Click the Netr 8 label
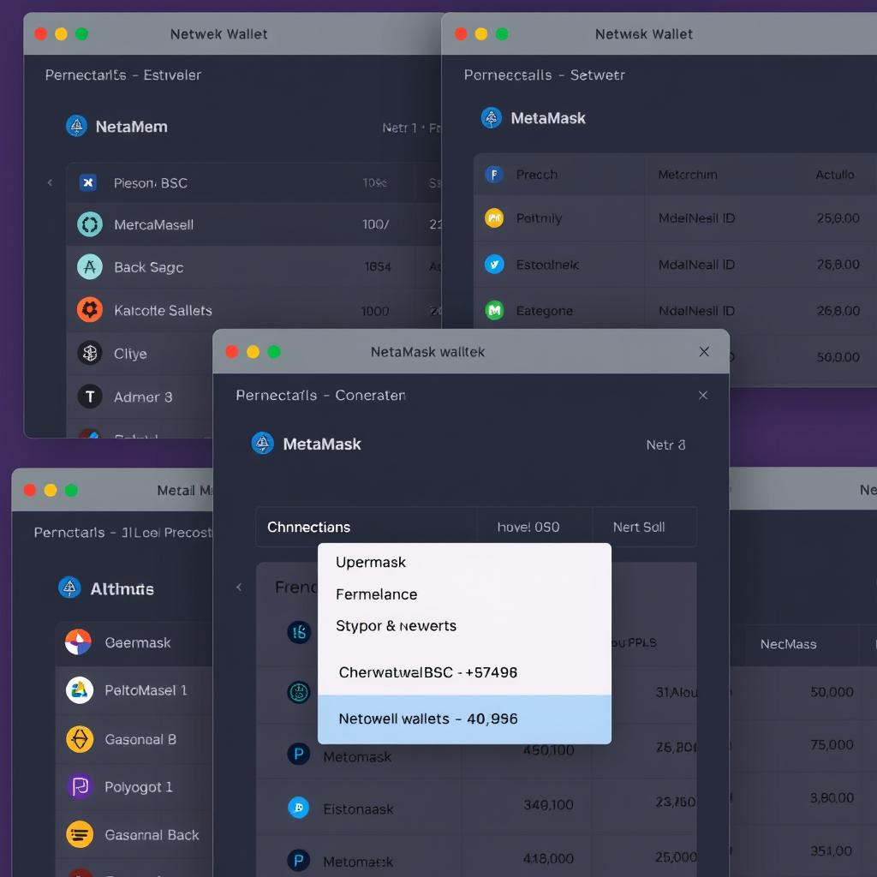This screenshot has height=877, width=877. pyautogui.click(x=665, y=444)
